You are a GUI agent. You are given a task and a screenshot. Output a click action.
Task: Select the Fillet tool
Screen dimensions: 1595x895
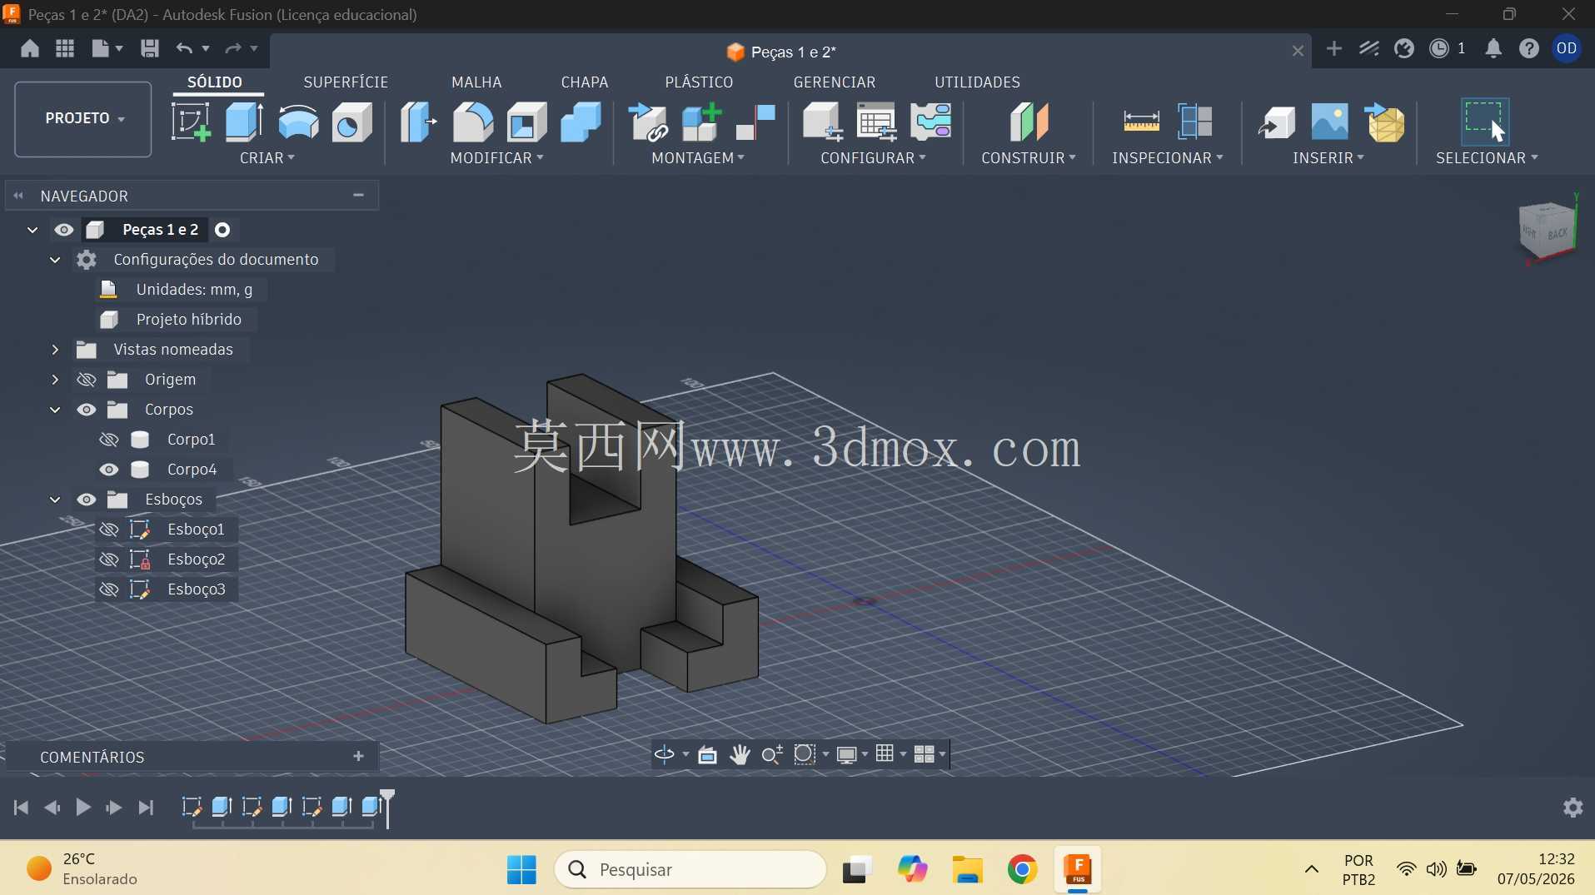click(472, 122)
